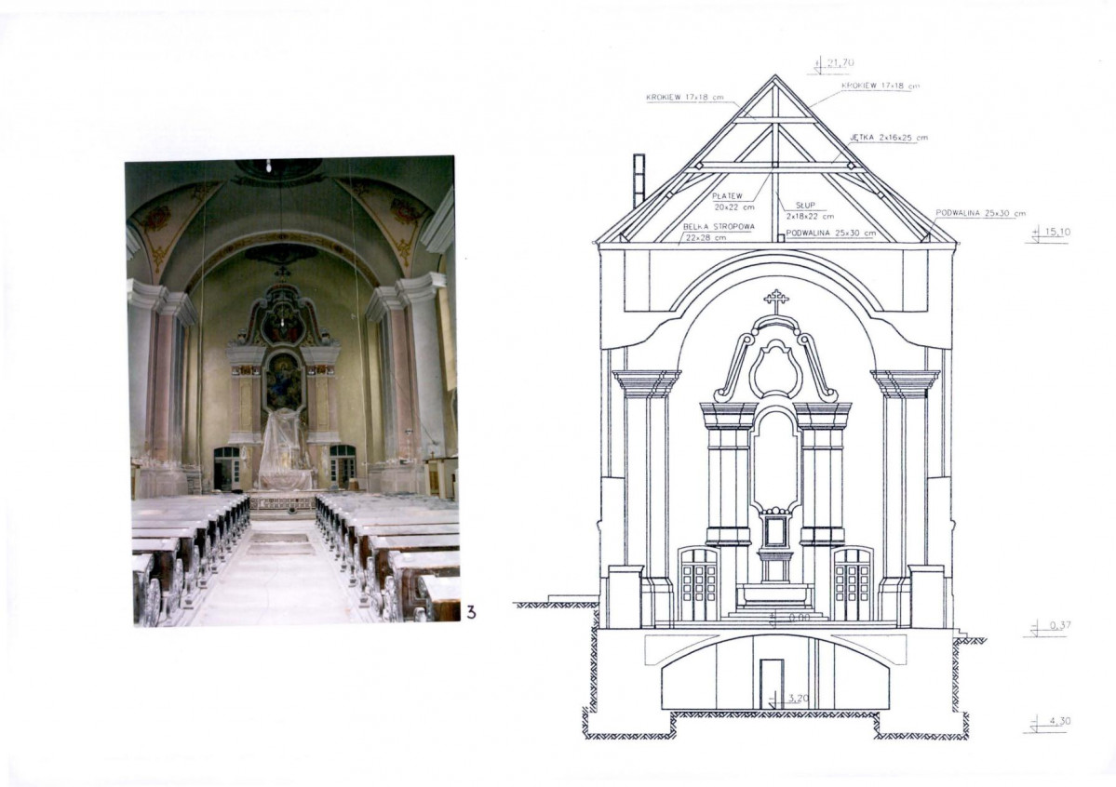The image size is (1116, 787).
Task: Click the "3,20" cellar level value
Action: [800, 699]
